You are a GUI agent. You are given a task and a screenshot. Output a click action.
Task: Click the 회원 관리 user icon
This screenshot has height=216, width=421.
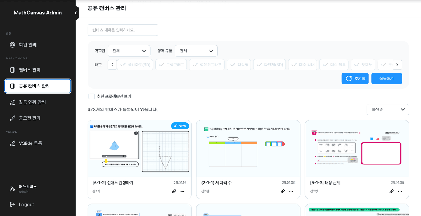(12, 45)
